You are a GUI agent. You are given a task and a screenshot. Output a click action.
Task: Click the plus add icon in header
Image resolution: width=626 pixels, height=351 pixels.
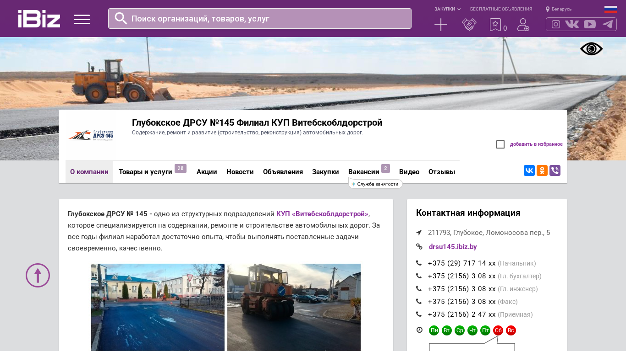pyautogui.click(x=440, y=25)
